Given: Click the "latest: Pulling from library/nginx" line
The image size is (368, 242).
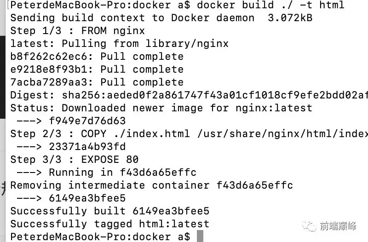Looking at the screenshot, I should point(119,44).
